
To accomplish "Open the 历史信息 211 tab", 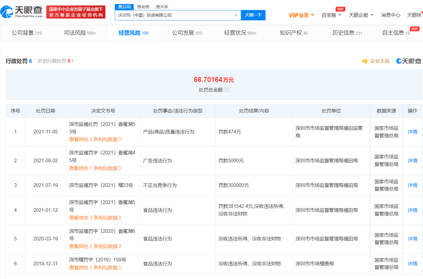I will pos(347,33).
